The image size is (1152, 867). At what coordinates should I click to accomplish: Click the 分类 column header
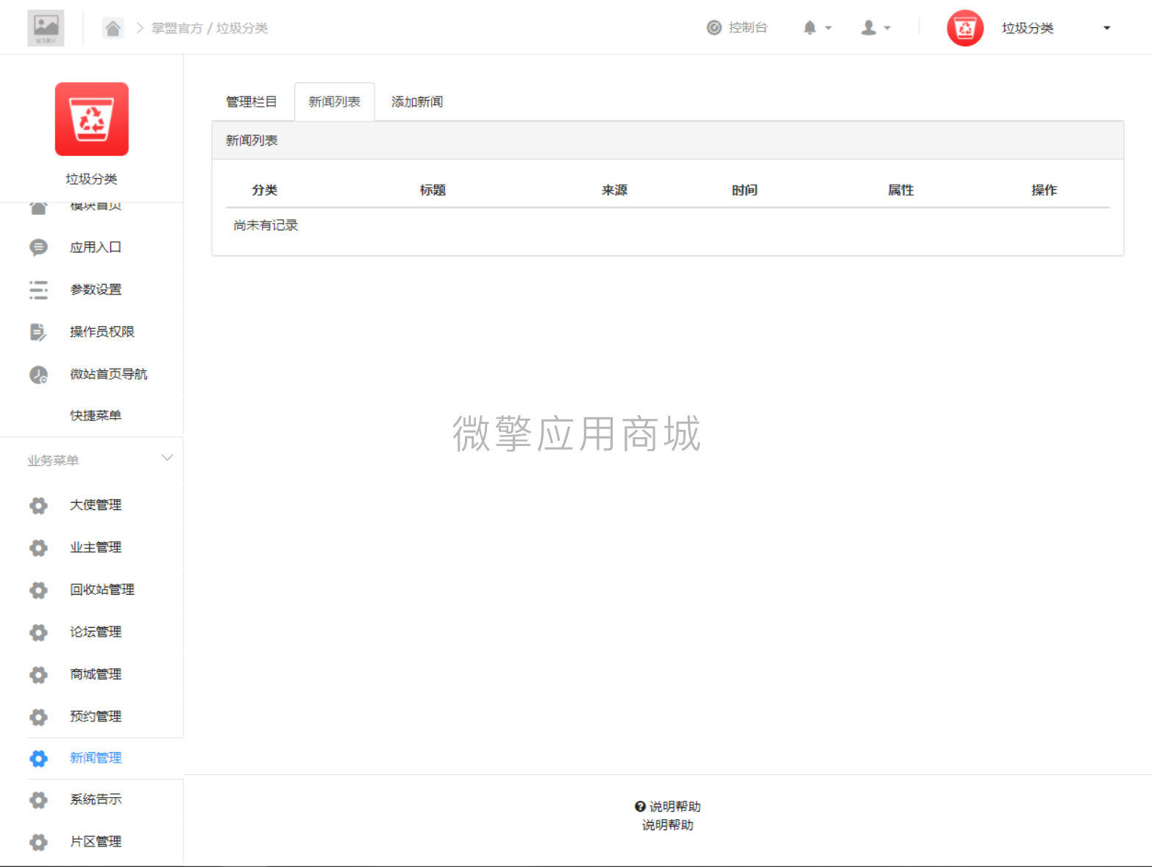(265, 190)
